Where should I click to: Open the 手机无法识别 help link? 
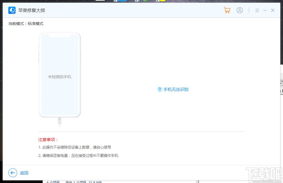click(176, 90)
